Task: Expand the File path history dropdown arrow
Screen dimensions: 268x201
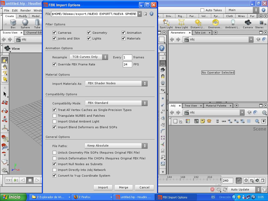Action: pos(140,14)
